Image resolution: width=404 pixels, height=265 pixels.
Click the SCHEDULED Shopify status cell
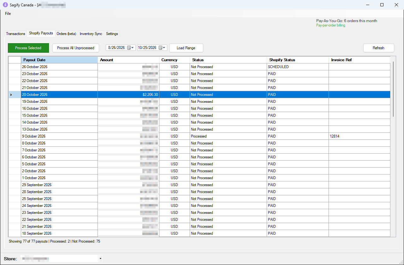(x=298, y=67)
